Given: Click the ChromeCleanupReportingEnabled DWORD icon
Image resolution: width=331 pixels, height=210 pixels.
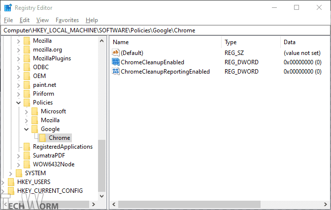Looking at the screenshot, I should (116, 72).
